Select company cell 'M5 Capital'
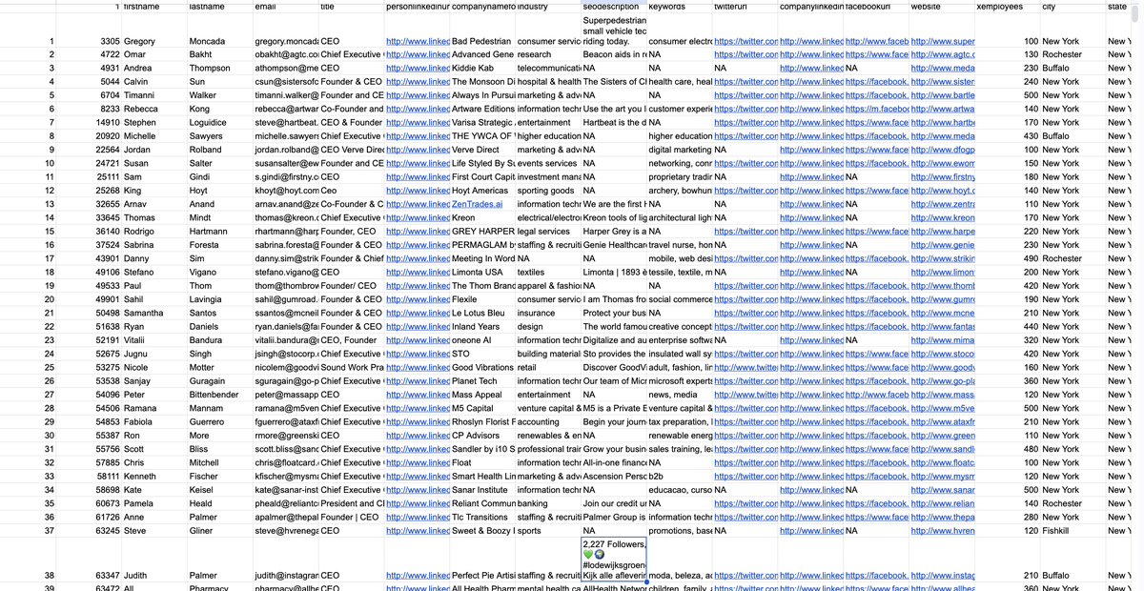The image size is (1144, 591). click(x=482, y=408)
